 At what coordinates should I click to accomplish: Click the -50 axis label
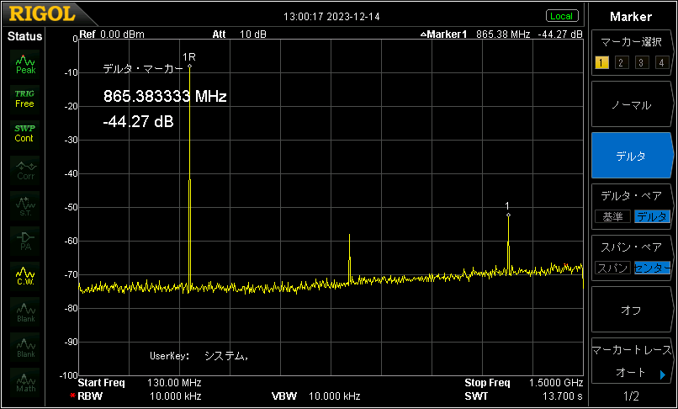(x=71, y=207)
